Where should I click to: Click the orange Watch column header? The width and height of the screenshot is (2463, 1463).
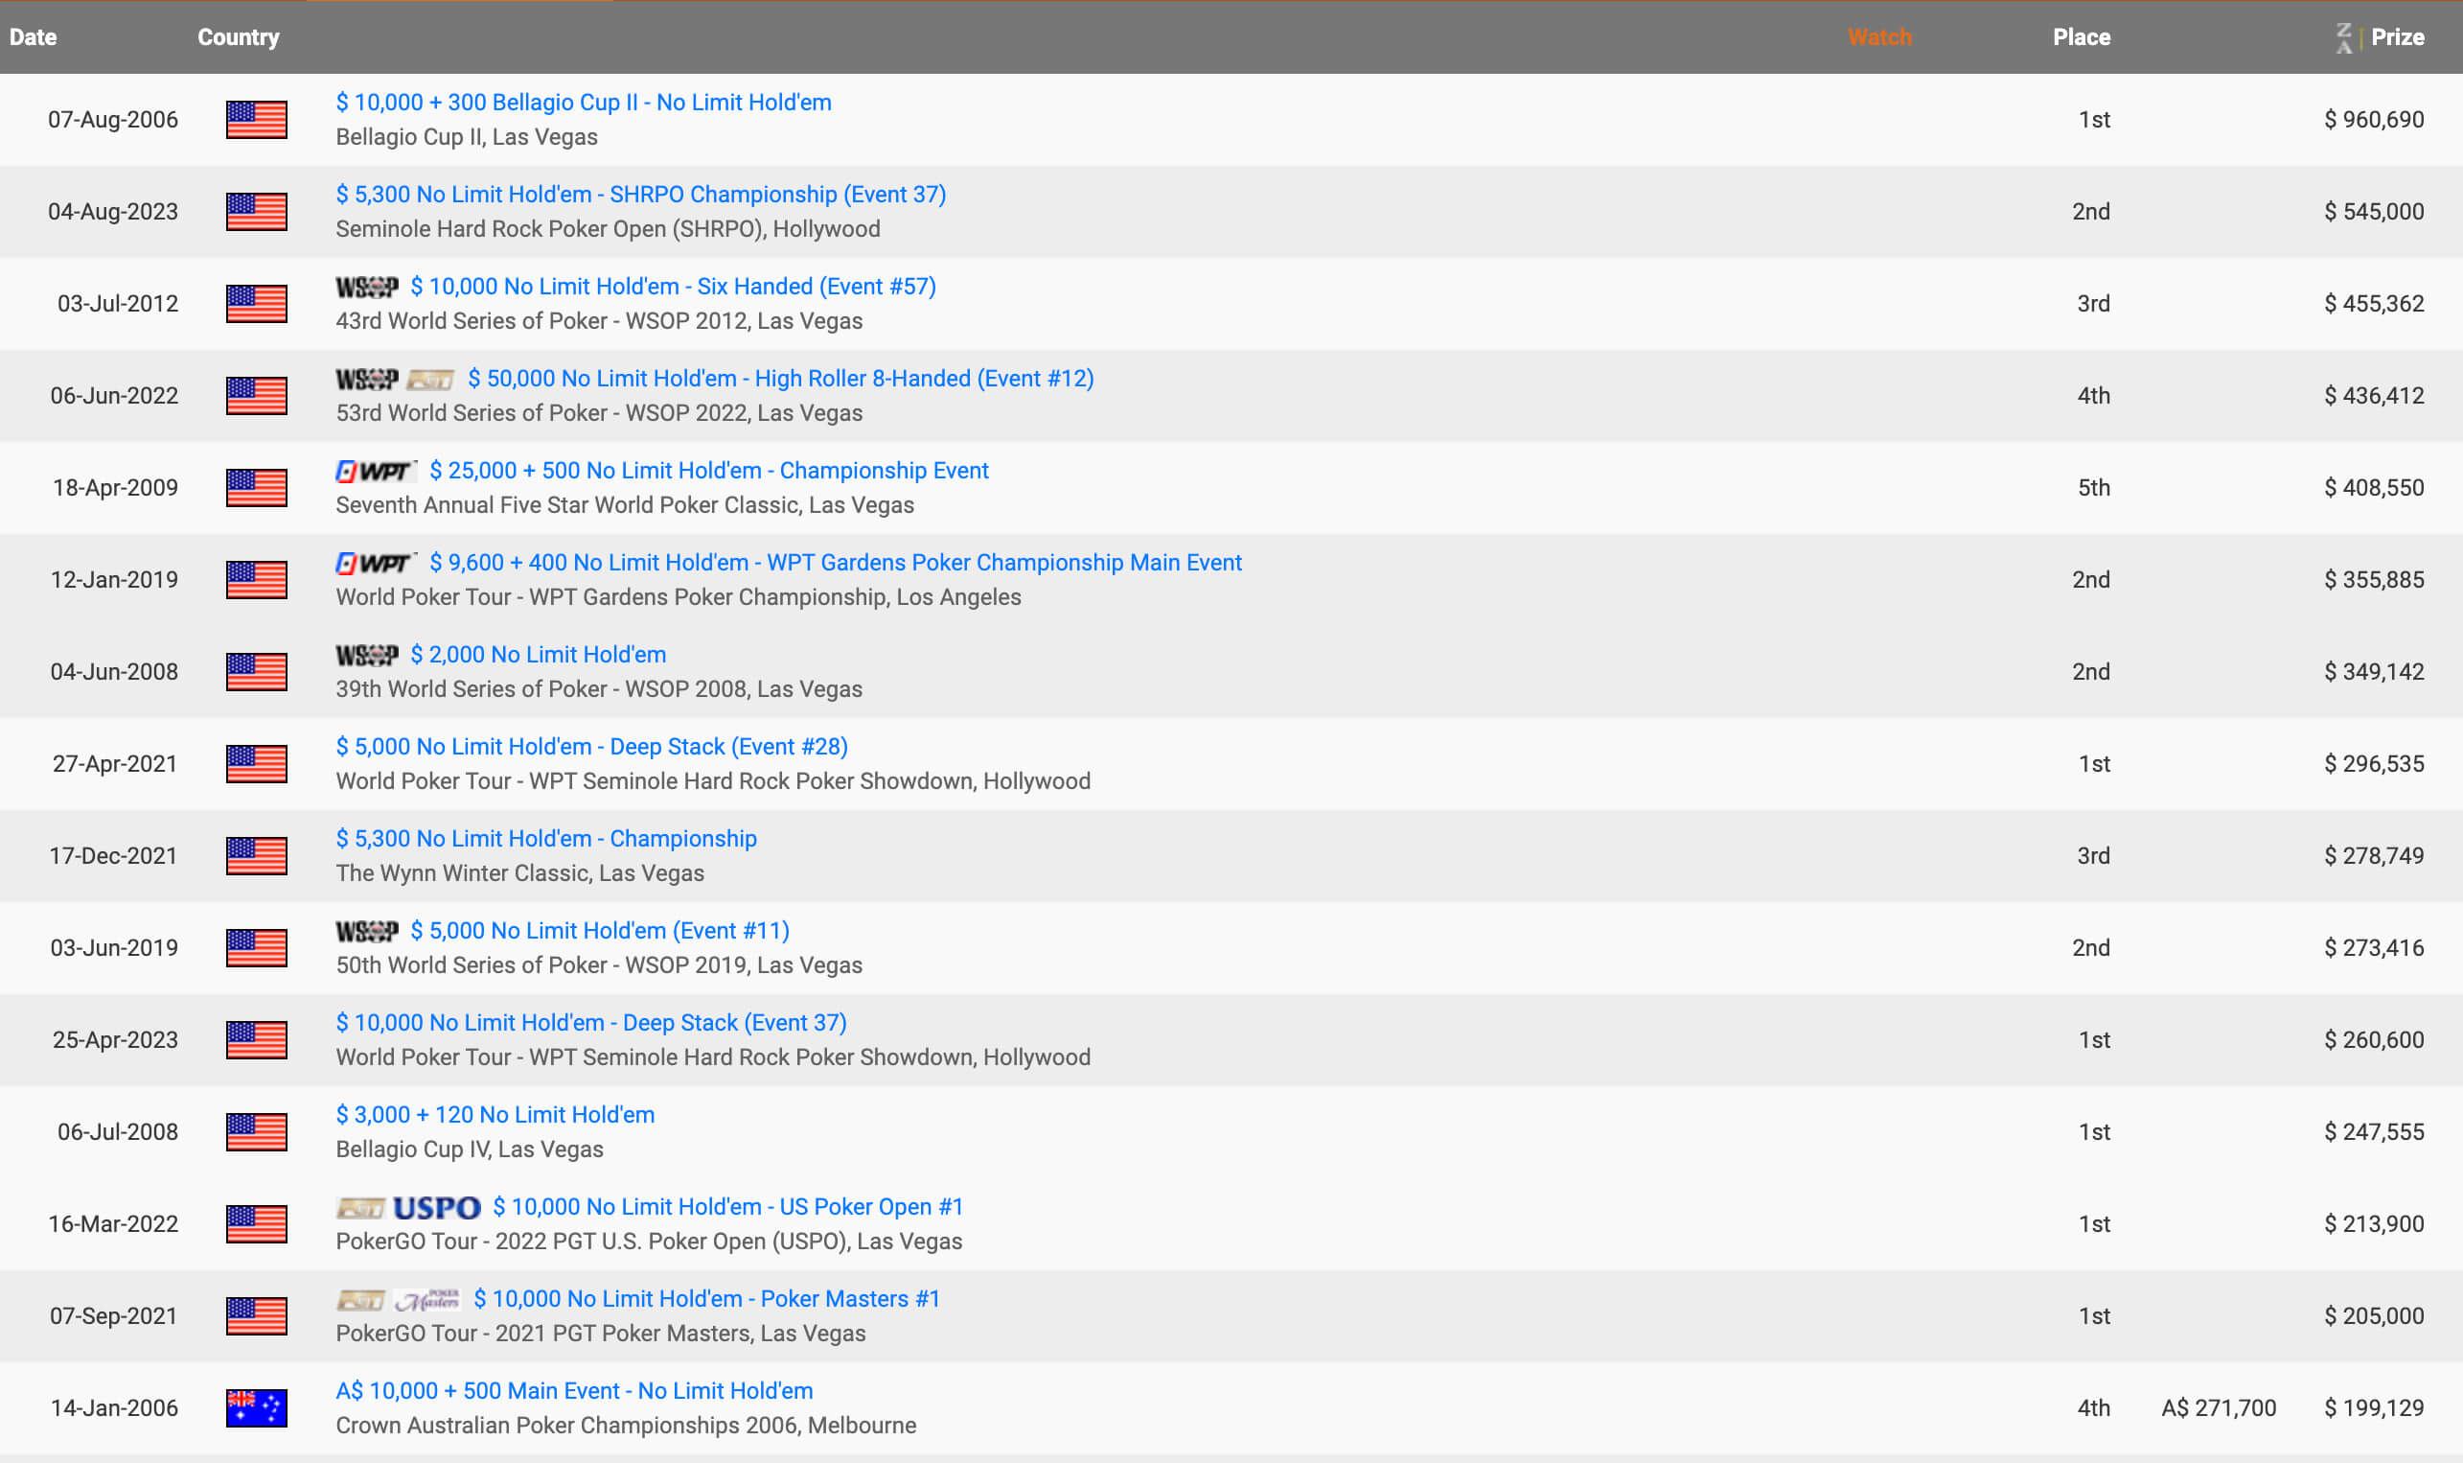point(1878,37)
